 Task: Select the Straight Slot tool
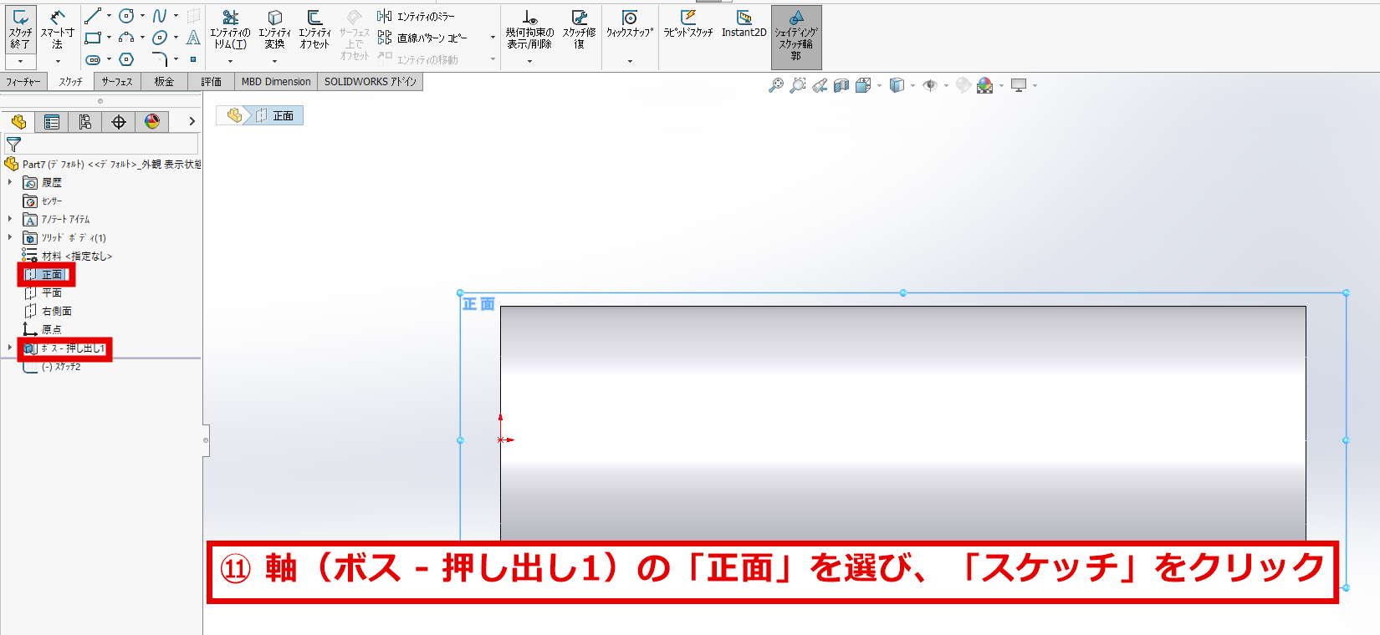(93, 59)
